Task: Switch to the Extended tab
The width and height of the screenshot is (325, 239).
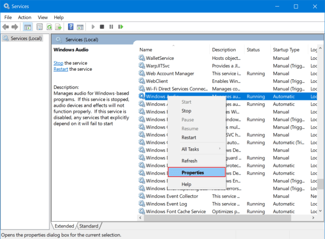Action: tap(64, 226)
